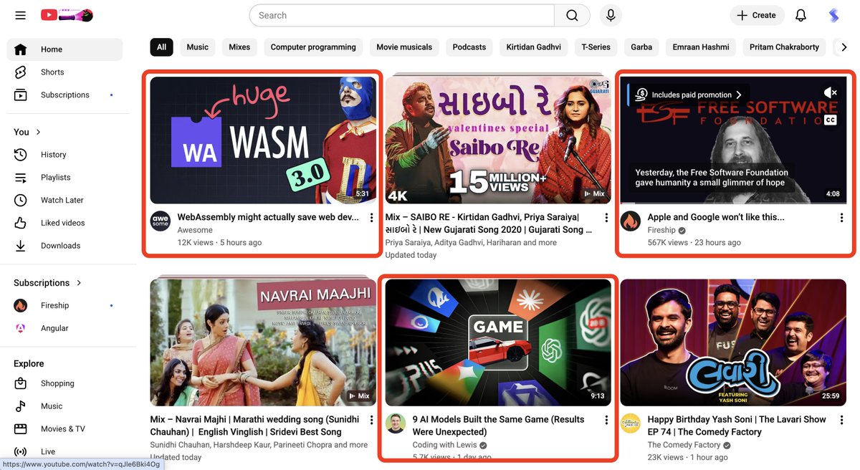Open Liked videos

[65, 224]
